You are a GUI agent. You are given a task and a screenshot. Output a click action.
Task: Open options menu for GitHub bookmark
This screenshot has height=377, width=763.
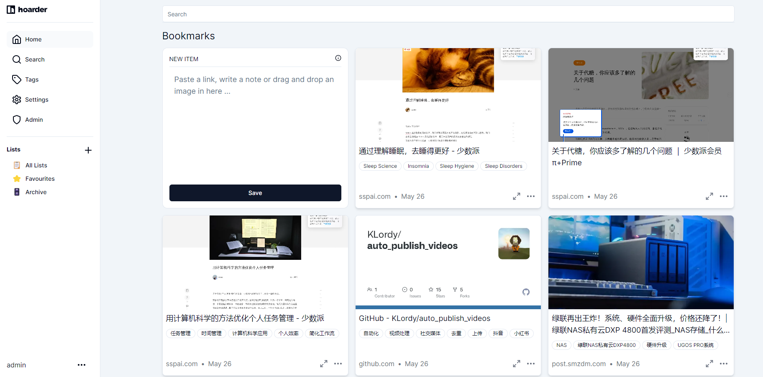(531, 364)
